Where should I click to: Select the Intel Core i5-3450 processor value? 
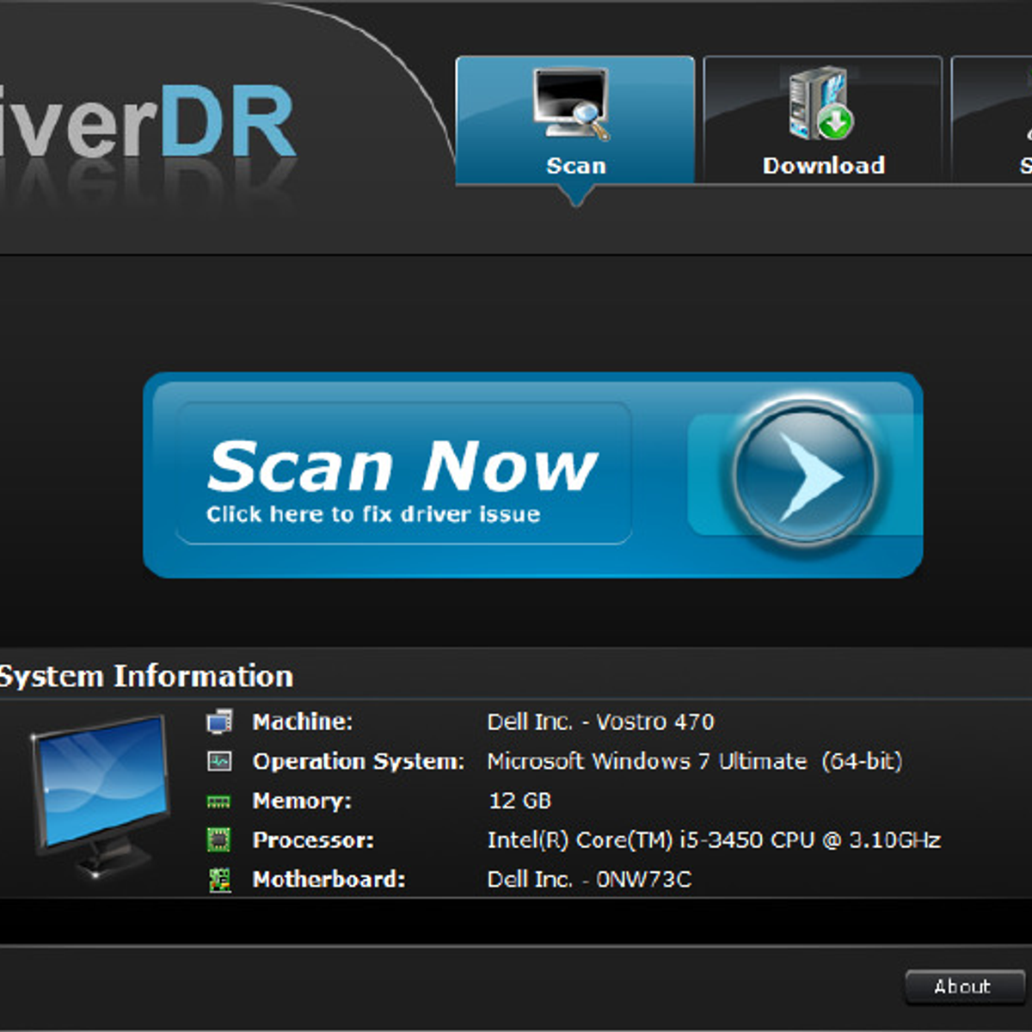click(x=713, y=840)
